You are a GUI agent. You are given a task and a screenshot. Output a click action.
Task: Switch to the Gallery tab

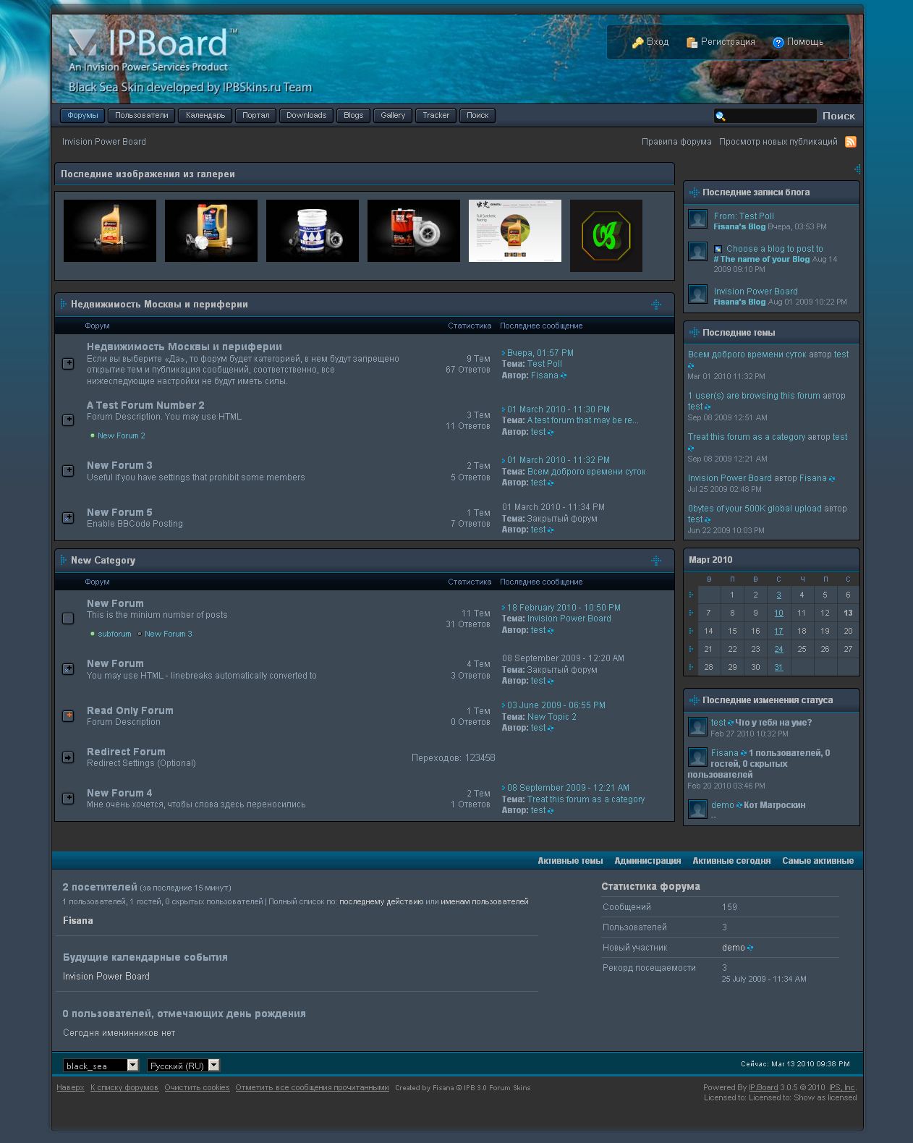[x=393, y=116]
